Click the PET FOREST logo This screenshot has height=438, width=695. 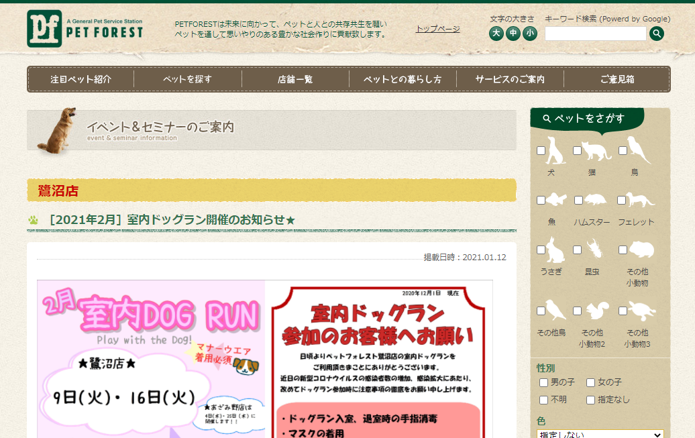click(x=85, y=29)
